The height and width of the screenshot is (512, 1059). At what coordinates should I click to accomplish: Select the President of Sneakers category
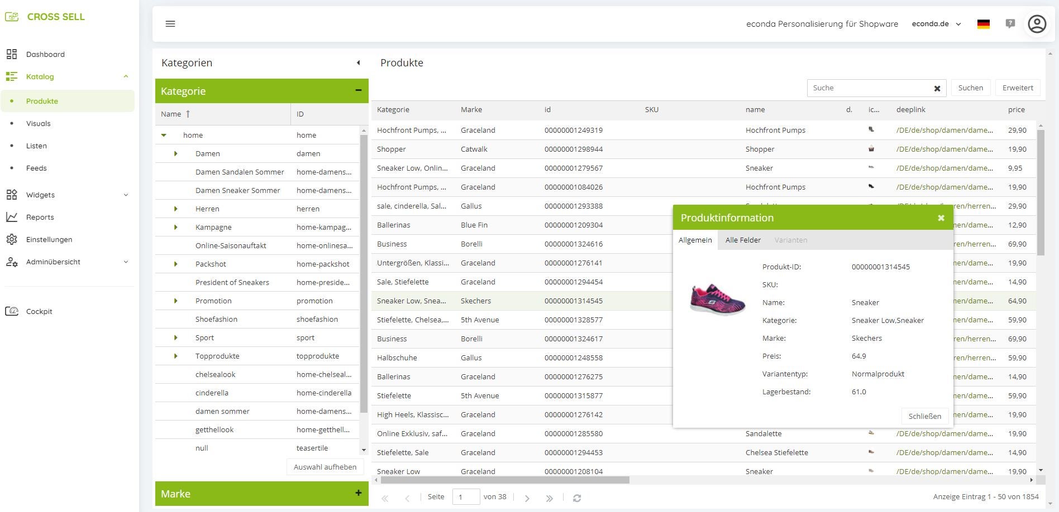point(257,282)
